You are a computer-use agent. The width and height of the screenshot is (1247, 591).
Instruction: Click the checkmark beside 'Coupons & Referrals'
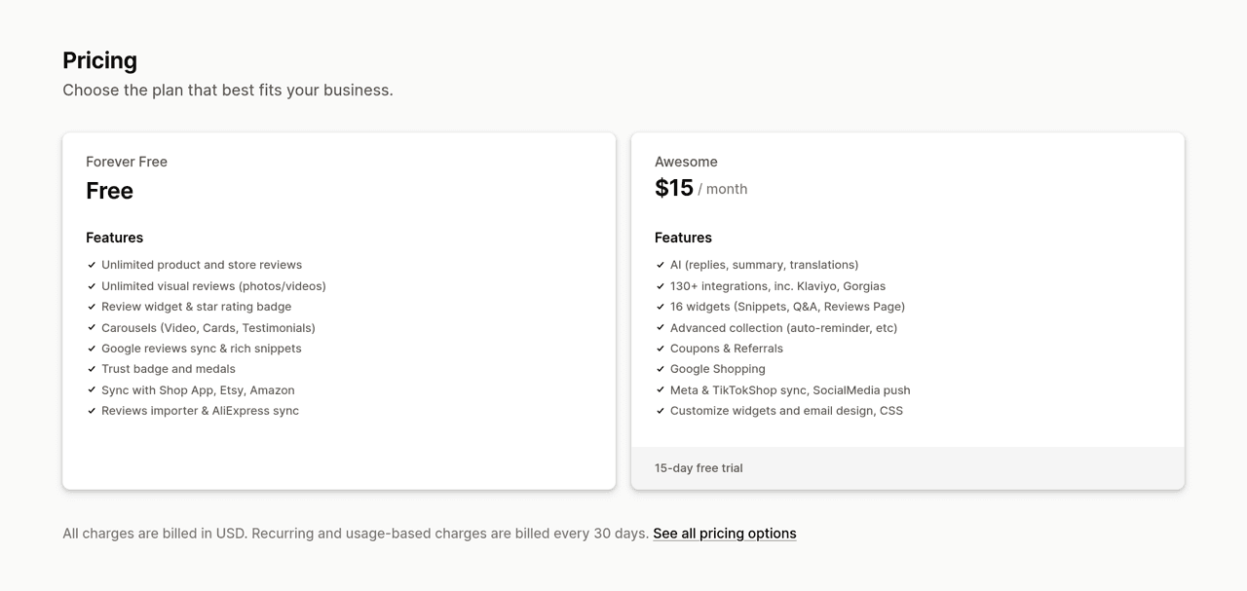[x=661, y=349]
